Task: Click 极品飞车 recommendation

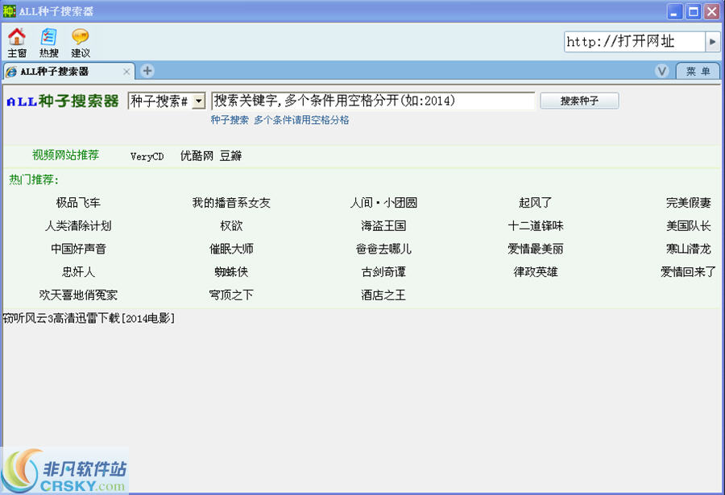Action: (78, 203)
